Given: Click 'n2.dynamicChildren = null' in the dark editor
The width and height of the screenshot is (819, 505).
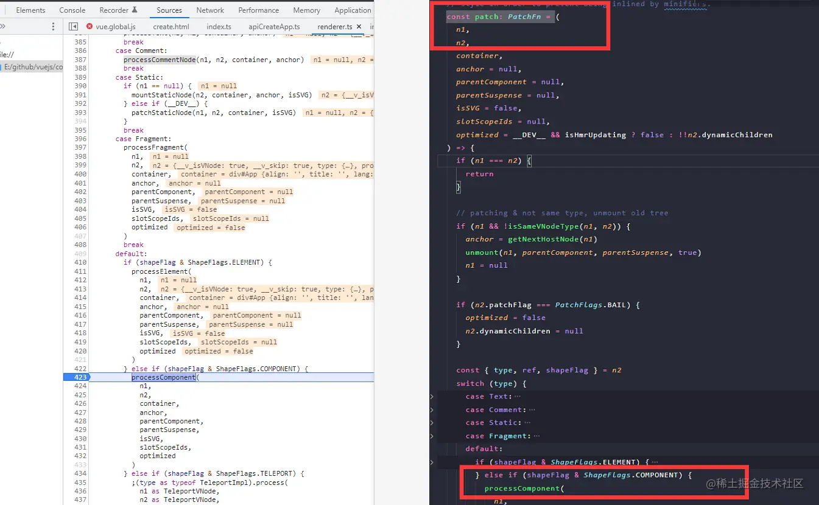Looking at the screenshot, I should (x=524, y=331).
